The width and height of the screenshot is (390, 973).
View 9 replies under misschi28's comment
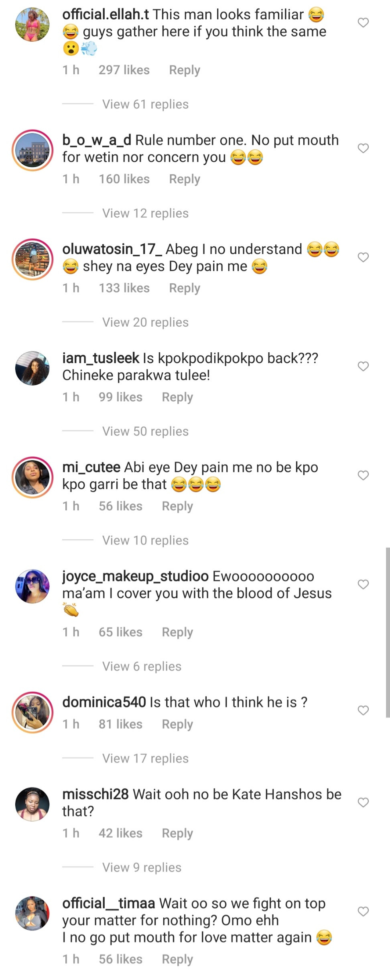pyautogui.click(x=141, y=867)
